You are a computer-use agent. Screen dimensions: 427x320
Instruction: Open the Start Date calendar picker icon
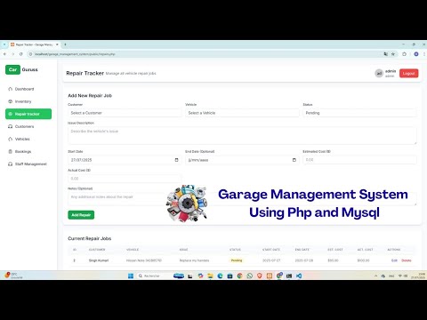[176, 160]
